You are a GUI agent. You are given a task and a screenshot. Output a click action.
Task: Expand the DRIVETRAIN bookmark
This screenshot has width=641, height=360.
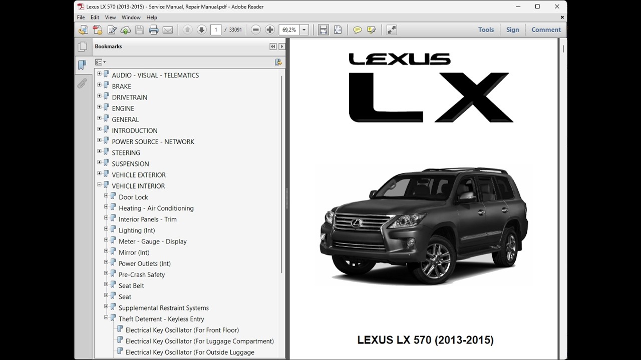pyautogui.click(x=99, y=96)
